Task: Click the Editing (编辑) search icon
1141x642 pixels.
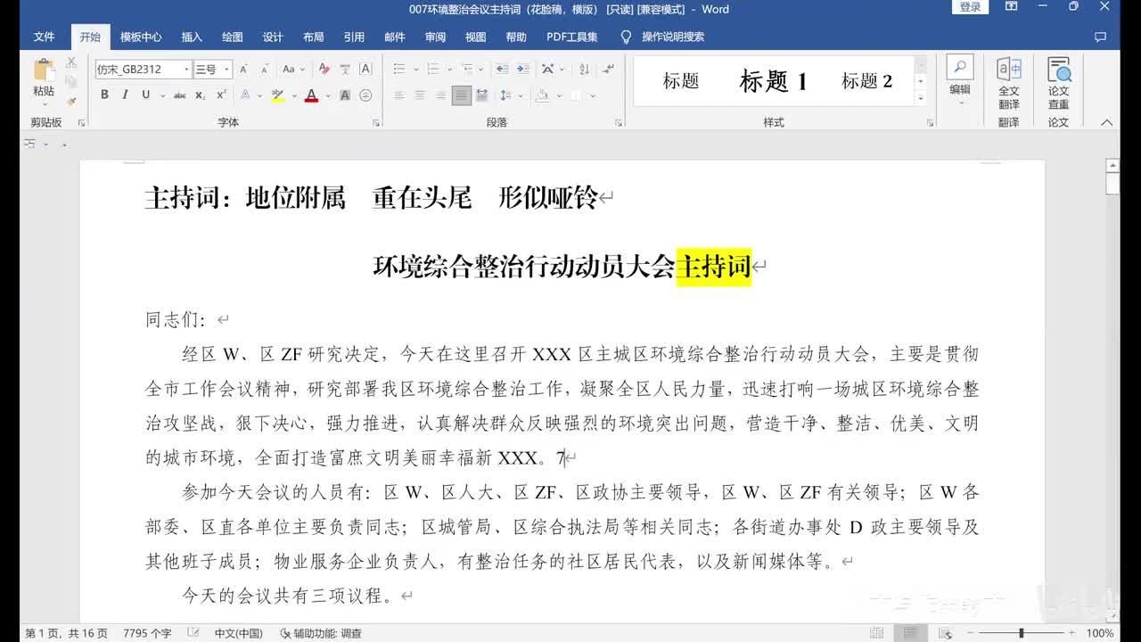Action: [x=960, y=67]
